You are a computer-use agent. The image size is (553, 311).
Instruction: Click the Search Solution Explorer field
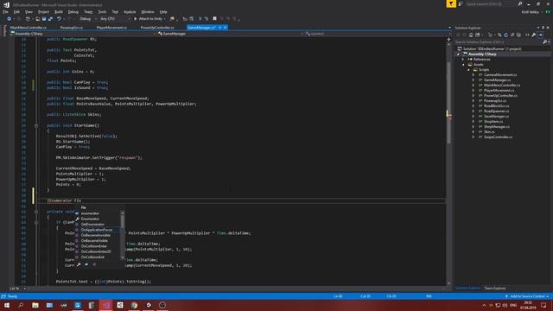coord(499,42)
